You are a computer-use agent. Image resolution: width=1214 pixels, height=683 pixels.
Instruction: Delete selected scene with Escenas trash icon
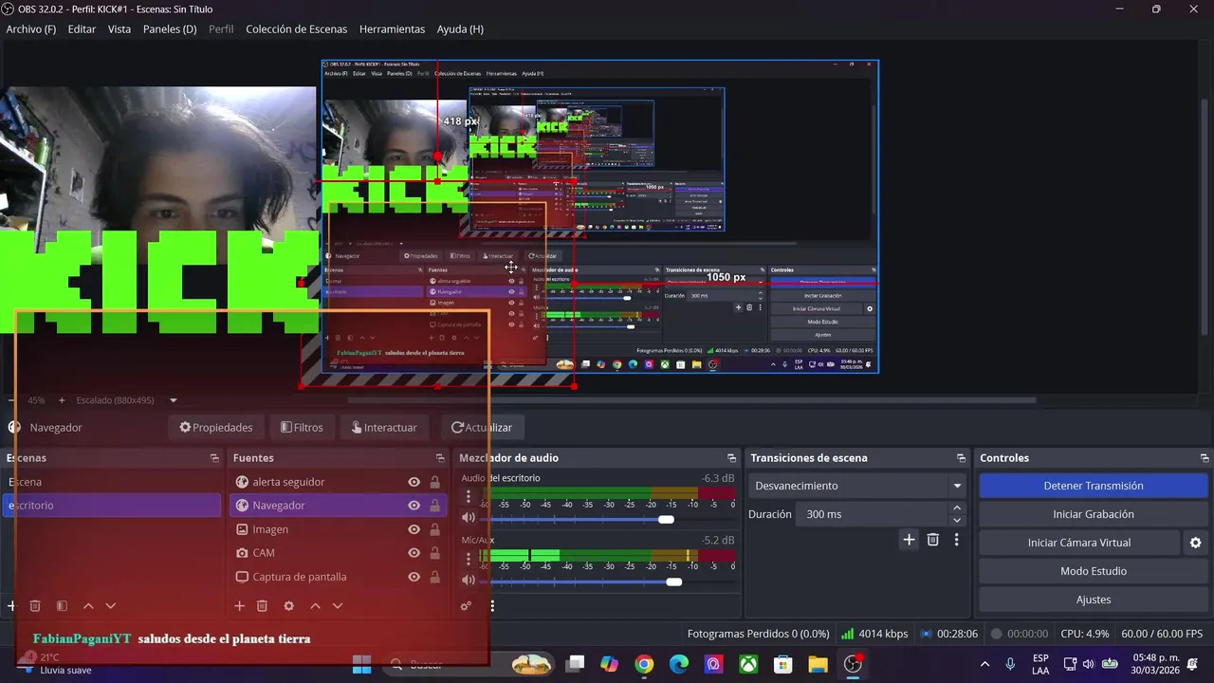click(35, 605)
